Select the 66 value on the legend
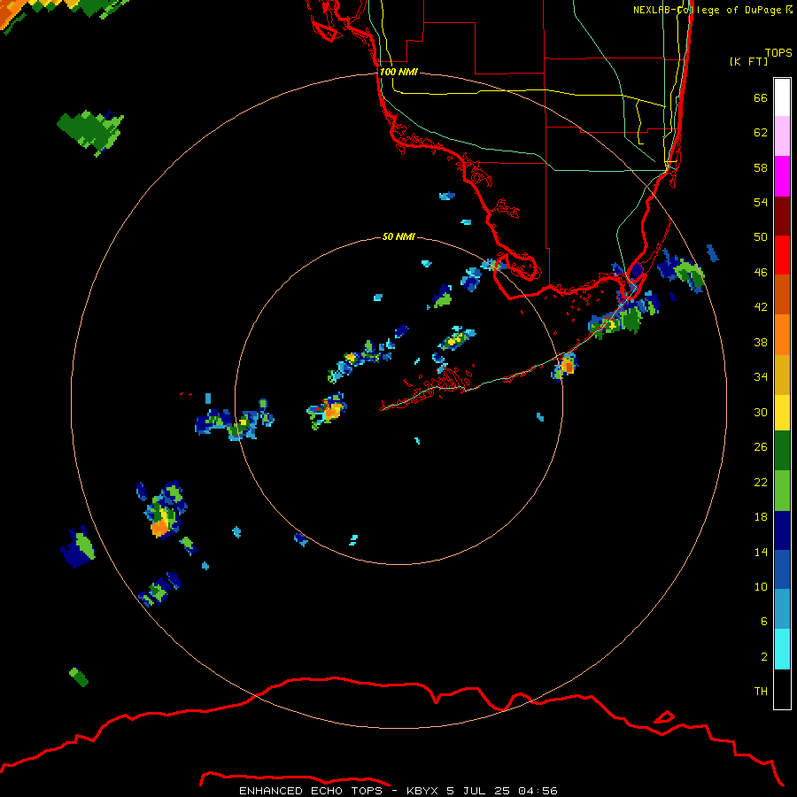 point(761,97)
